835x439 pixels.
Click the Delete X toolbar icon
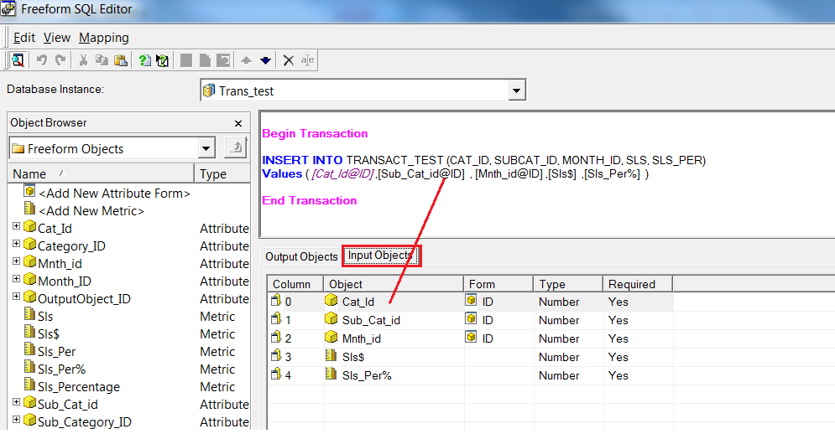(289, 60)
